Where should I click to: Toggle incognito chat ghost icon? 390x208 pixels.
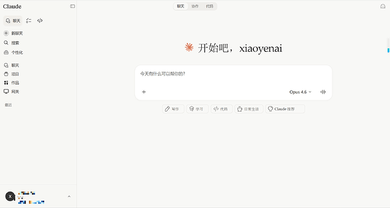coord(383,6)
